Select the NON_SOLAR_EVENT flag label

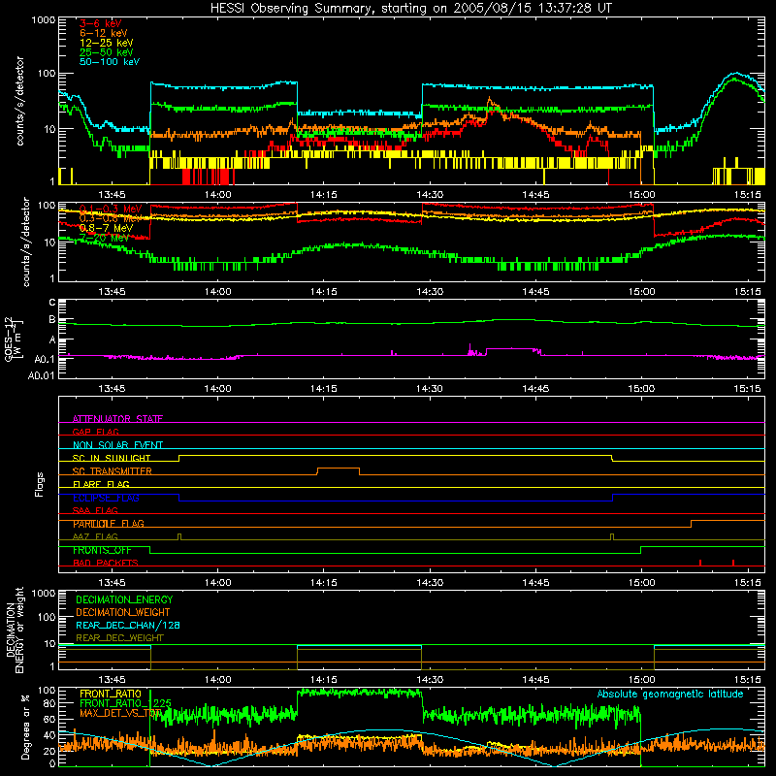point(117,445)
